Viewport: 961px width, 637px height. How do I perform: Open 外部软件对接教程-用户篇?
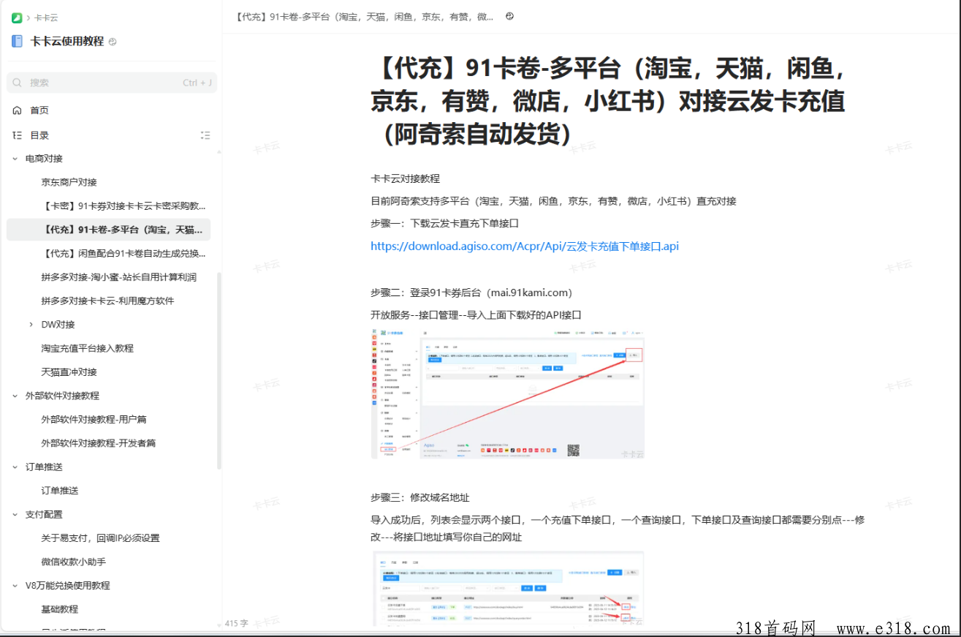[94, 420]
